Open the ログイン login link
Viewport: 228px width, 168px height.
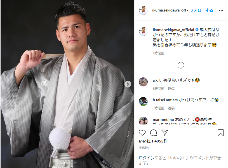click(x=146, y=158)
